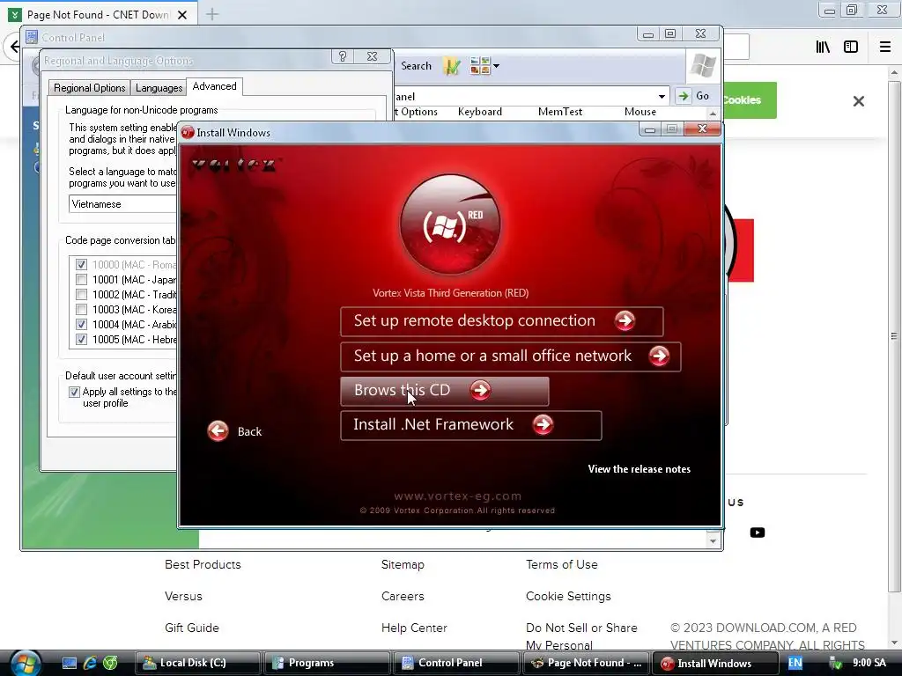The height and width of the screenshot is (676, 902).
Task: Click Keyboard item in Control Panel
Action: pos(480,112)
